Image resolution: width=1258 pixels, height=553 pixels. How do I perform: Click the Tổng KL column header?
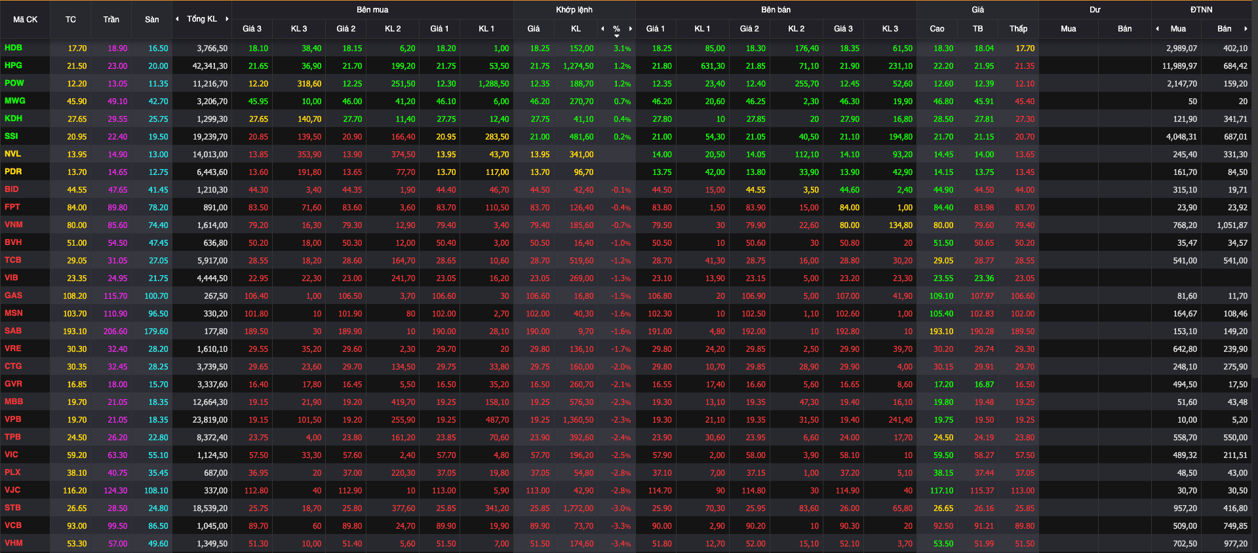[202, 19]
